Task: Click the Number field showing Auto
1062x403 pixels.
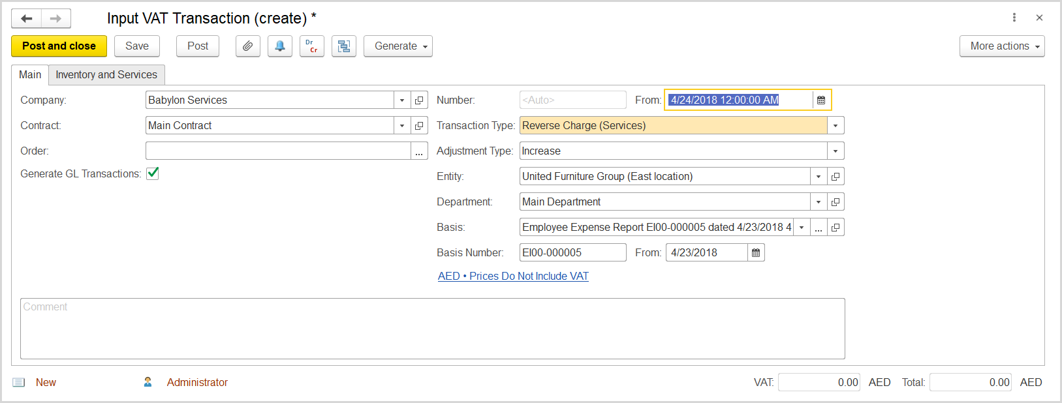Action: pyautogui.click(x=573, y=100)
